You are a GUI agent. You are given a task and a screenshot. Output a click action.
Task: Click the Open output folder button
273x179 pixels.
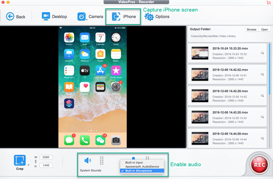(264, 29)
